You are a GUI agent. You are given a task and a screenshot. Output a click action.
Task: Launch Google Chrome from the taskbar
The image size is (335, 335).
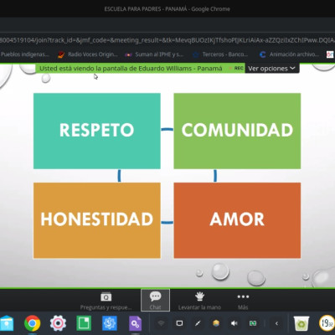[x=32, y=323]
